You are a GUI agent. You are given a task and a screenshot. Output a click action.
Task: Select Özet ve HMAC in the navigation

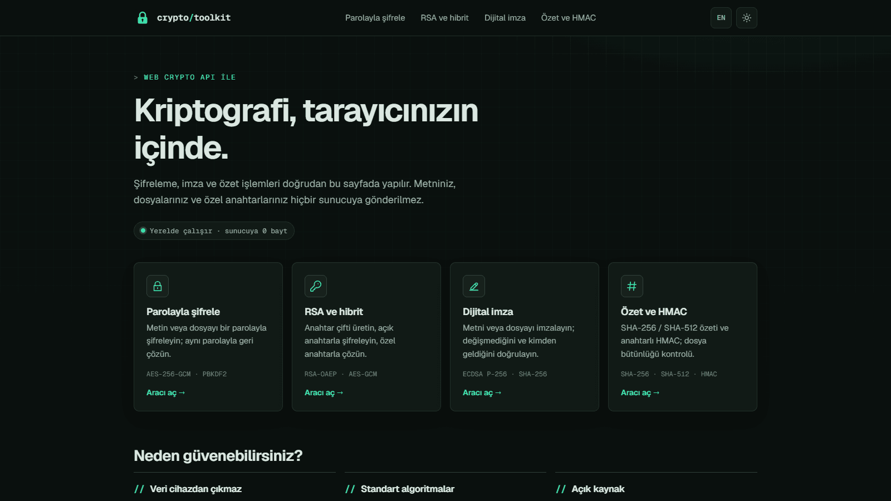[569, 18]
